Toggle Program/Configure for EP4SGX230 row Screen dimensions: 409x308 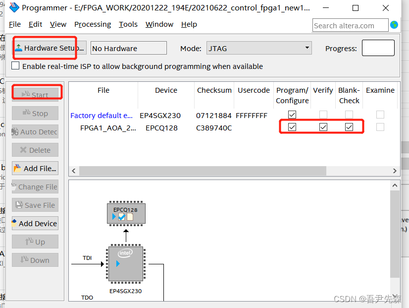click(292, 115)
